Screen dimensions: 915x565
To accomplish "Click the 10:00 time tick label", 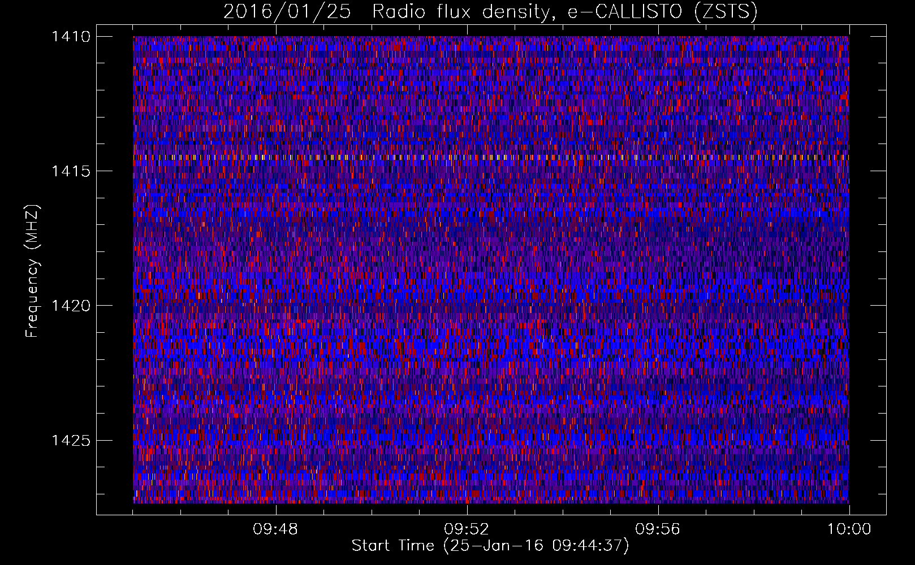I will tap(849, 529).
